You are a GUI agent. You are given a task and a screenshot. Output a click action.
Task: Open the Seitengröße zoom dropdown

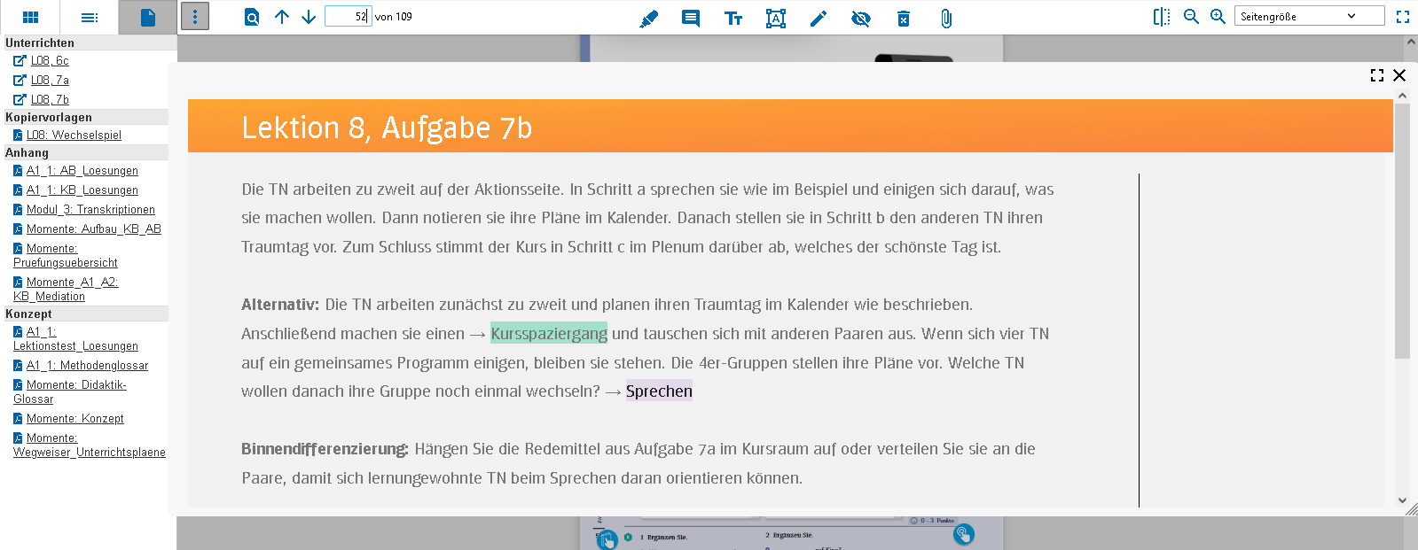1309,16
